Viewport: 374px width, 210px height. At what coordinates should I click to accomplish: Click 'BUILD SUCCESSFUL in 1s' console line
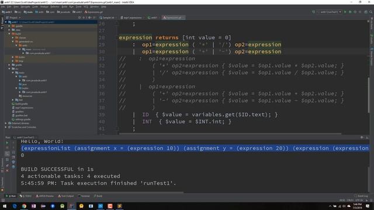pyautogui.click(x=57, y=169)
